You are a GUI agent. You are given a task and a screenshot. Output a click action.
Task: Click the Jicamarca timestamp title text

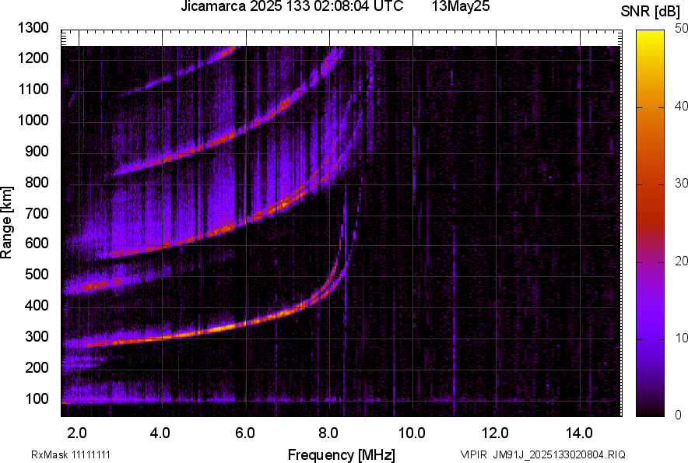pos(292,7)
